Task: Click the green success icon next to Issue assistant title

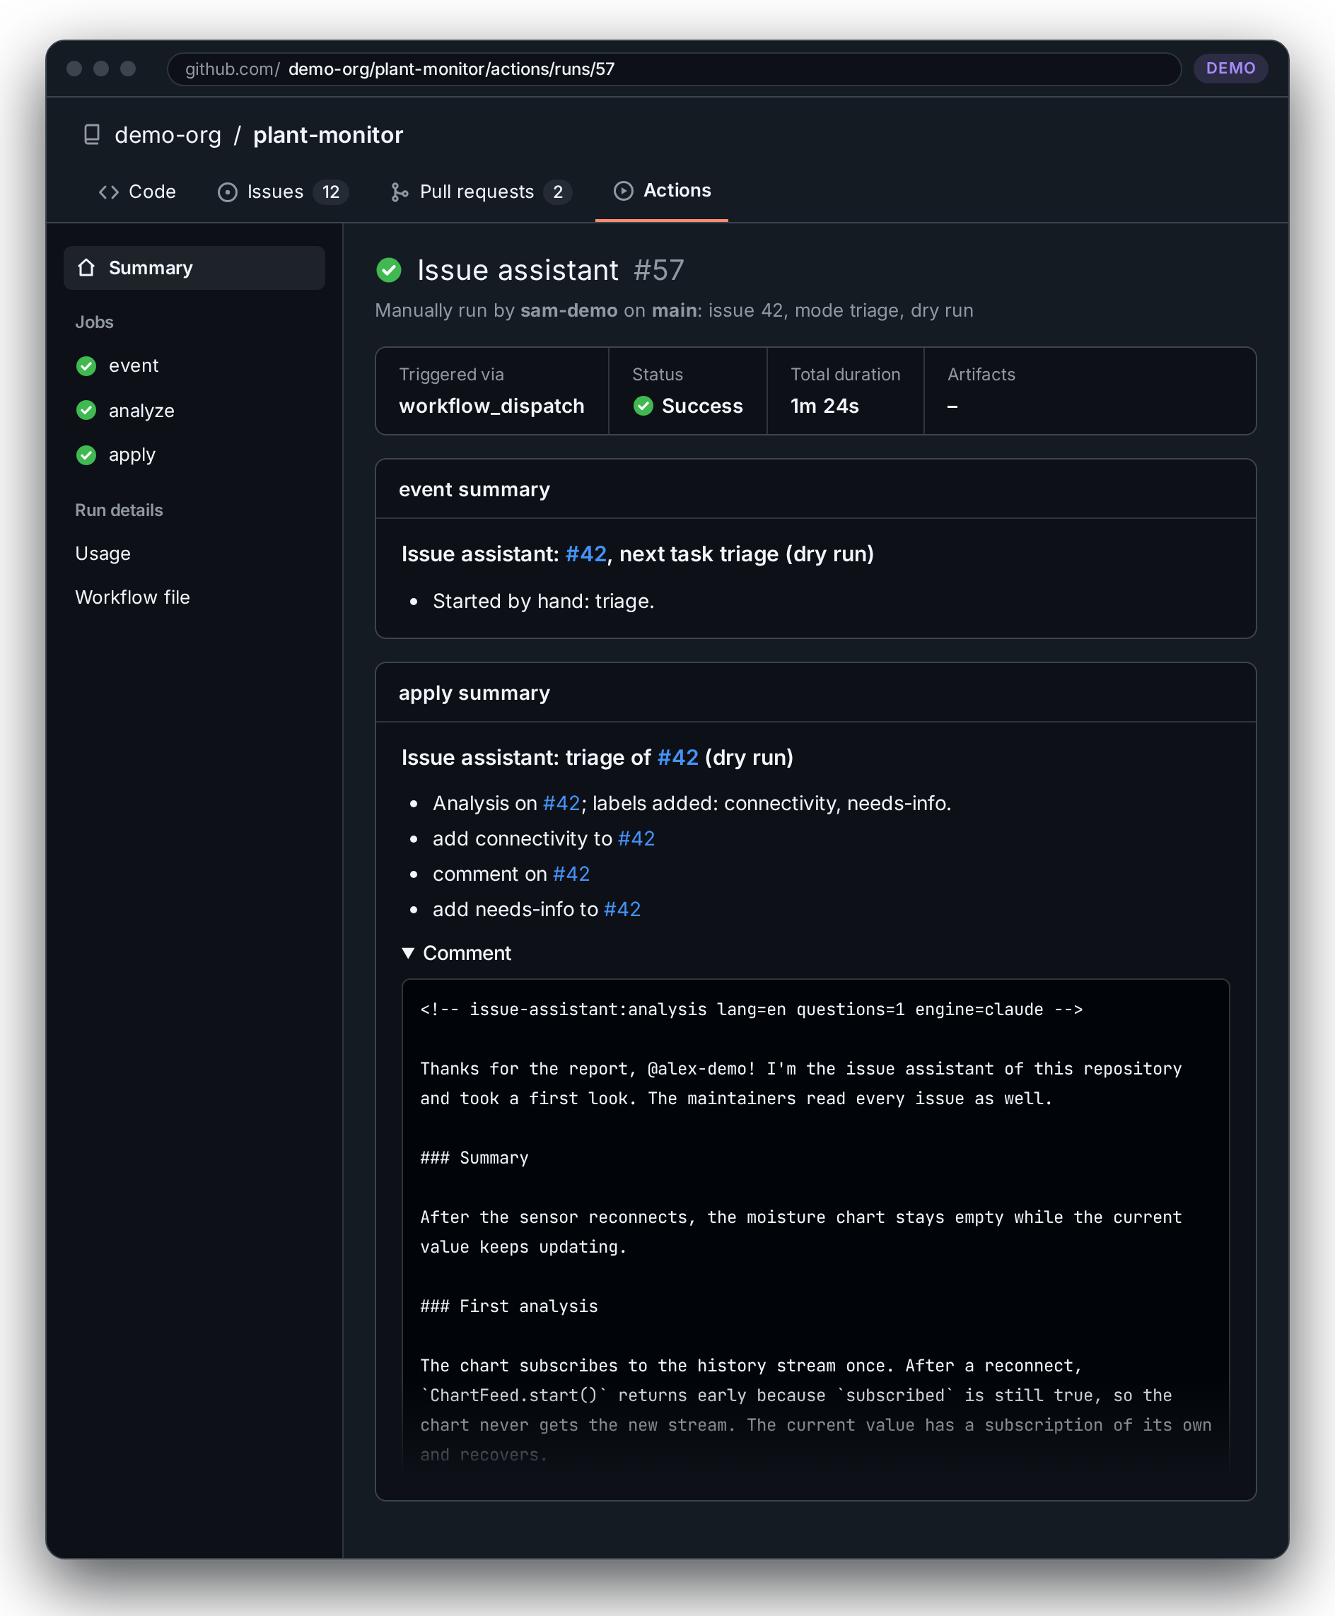Action: tap(389, 270)
